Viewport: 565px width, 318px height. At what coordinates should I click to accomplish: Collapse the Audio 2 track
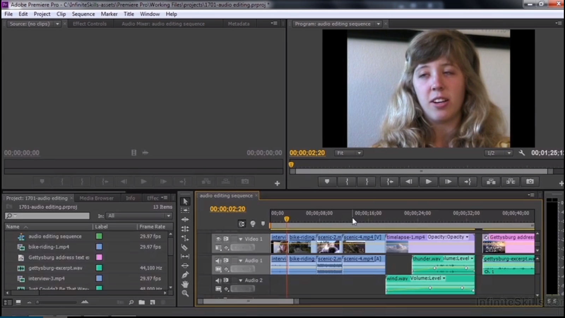click(x=240, y=280)
